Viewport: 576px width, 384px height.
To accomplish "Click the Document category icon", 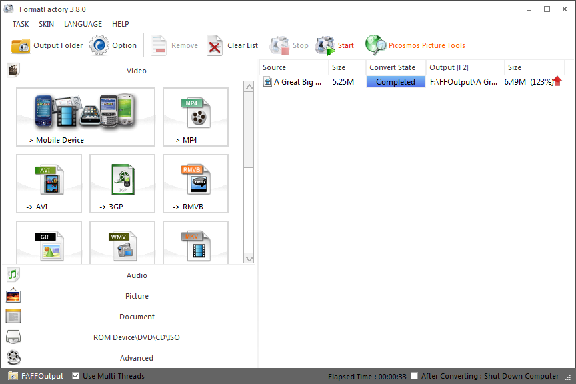I will (x=13, y=316).
